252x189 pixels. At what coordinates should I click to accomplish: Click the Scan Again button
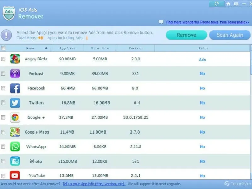pos(230,35)
